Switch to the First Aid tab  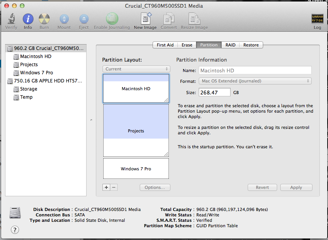click(x=165, y=45)
